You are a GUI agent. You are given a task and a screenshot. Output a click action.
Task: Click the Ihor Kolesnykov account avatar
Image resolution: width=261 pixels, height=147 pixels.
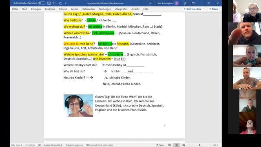click(x=177, y=3)
